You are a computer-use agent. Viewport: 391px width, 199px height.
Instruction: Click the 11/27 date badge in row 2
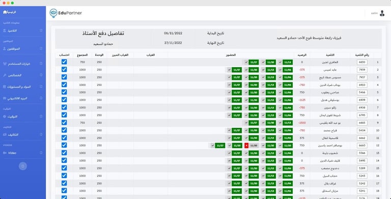237,70
